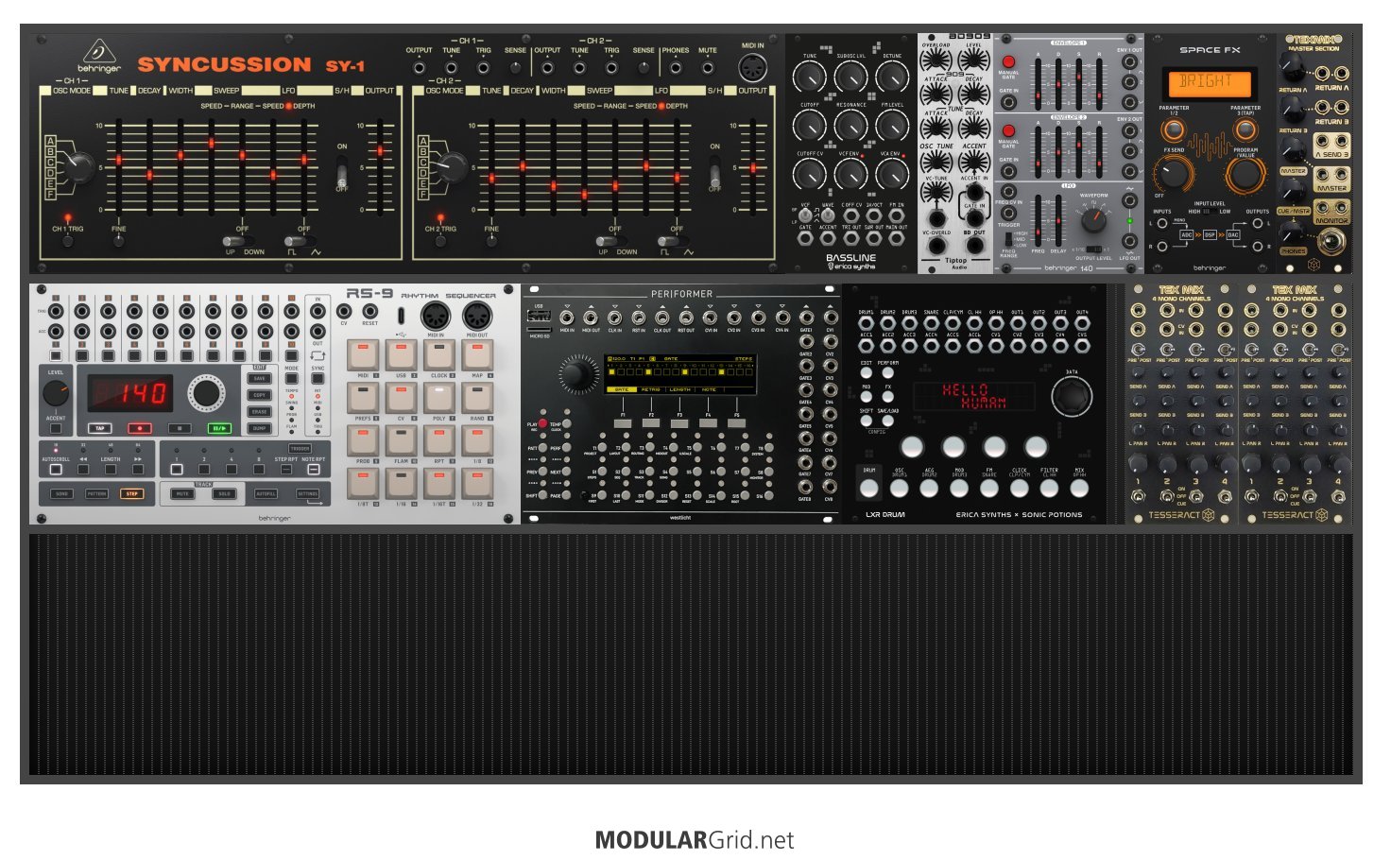Mute the track with RS-9 MUTE button
This screenshot has width=1391, height=860.
[182, 493]
